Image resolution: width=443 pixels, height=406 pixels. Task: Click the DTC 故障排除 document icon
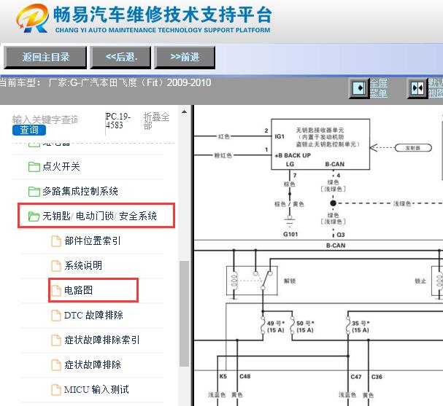[x=56, y=316]
